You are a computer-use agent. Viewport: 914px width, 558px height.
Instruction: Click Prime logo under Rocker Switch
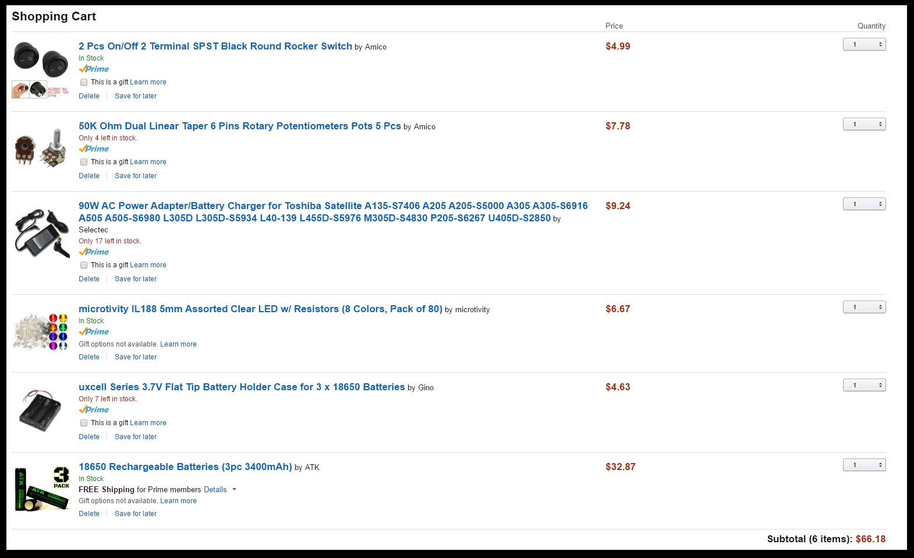[x=94, y=69]
